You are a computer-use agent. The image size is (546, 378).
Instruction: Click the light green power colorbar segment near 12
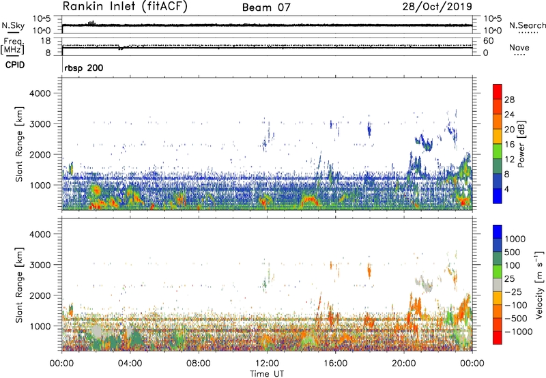click(x=498, y=151)
